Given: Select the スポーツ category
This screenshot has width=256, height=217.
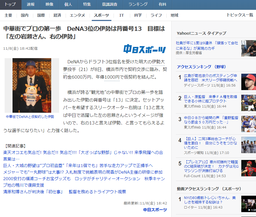Looking at the screenshot, I should (x=101, y=15).
